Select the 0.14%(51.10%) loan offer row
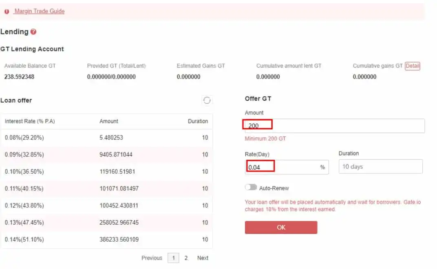This screenshot has width=437, height=269. click(106, 240)
